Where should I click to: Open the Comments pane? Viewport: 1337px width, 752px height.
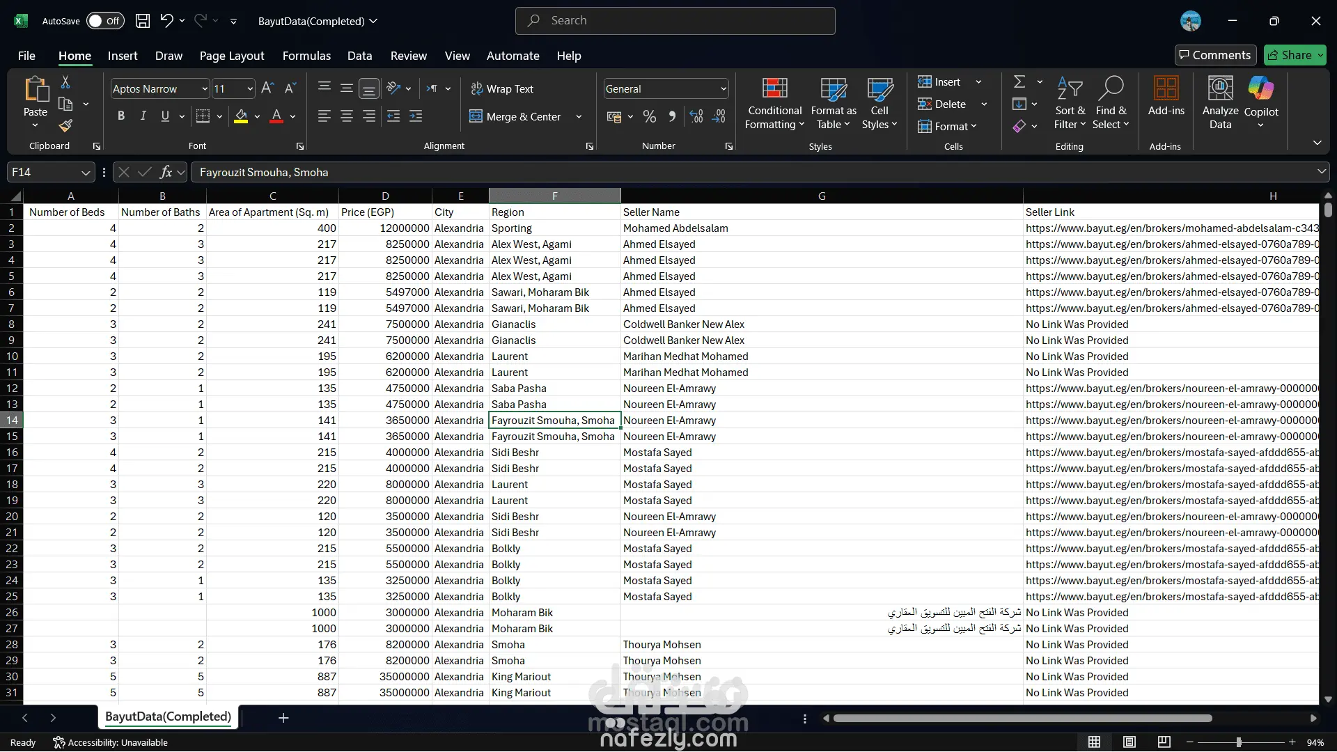tap(1215, 55)
